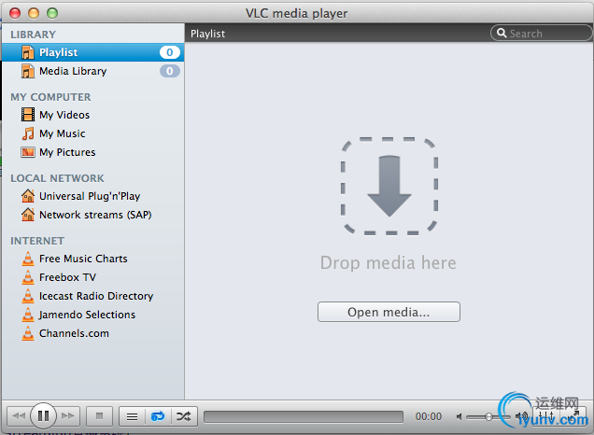Click the magnifier icon in Search
Image resolution: width=594 pixels, height=435 pixels.
[x=502, y=33]
